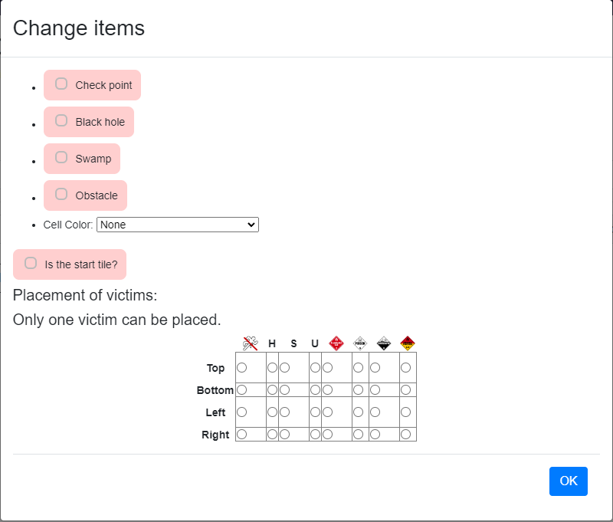Viewport: 613px width, 522px height.
Task: Click the red flammable gas placard icon
Action: 336,343
